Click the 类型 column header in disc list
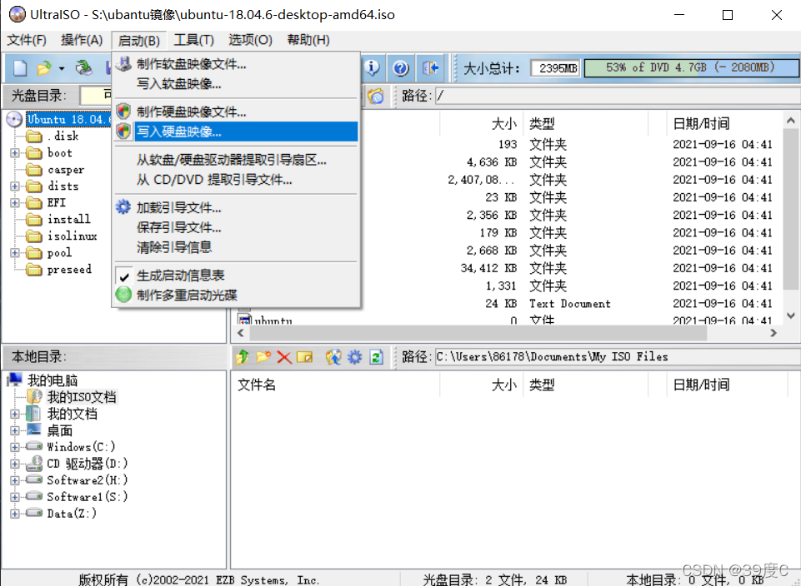The image size is (801, 586). click(585, 123)
